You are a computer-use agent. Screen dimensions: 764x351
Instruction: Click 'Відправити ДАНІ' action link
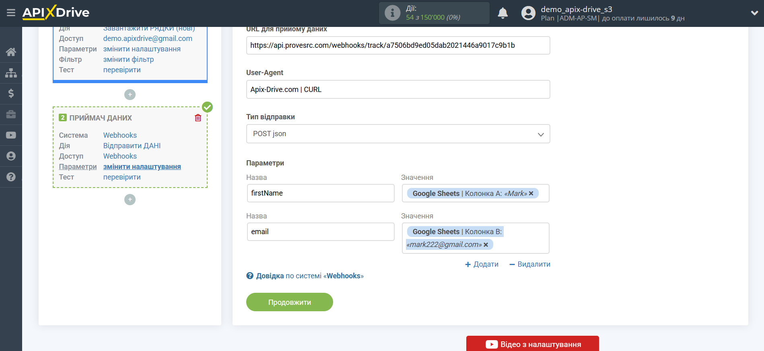132,146
